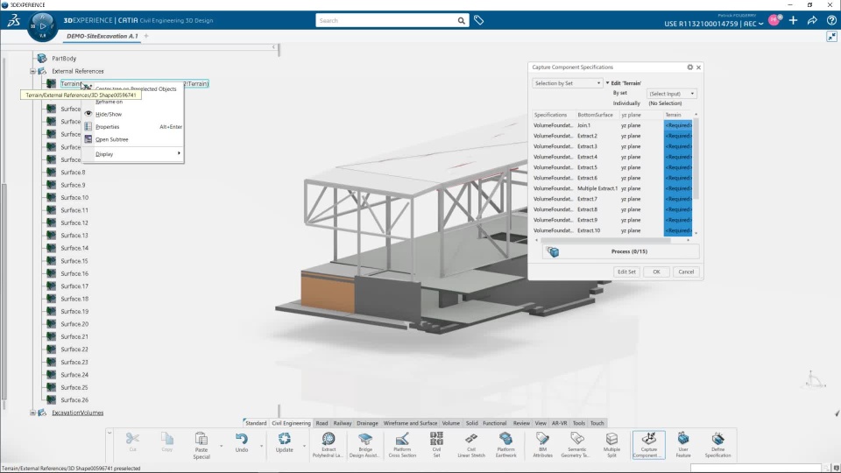This screenshot has width=841, height=473.
Task: Collapse the Edit 'Terrain' section
Action: [x=608, y=83]
